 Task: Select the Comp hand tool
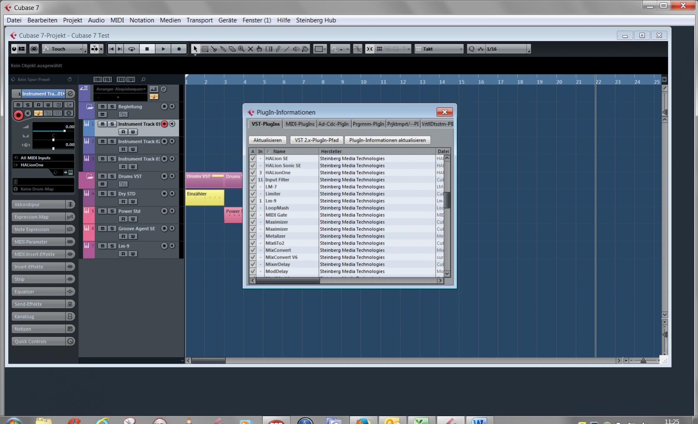(x=259, y=49)
